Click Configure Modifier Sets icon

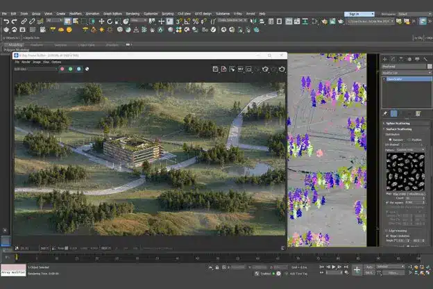pyautogui.click(x=418, y=113)
